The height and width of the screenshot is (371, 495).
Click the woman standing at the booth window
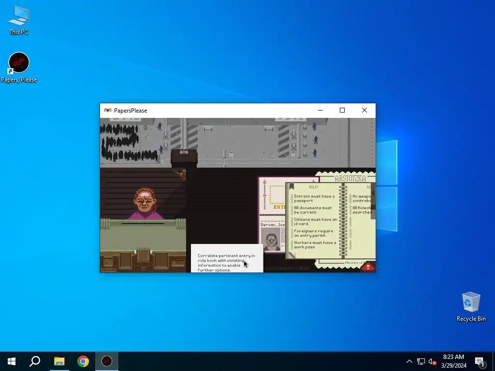click(146, 203)
